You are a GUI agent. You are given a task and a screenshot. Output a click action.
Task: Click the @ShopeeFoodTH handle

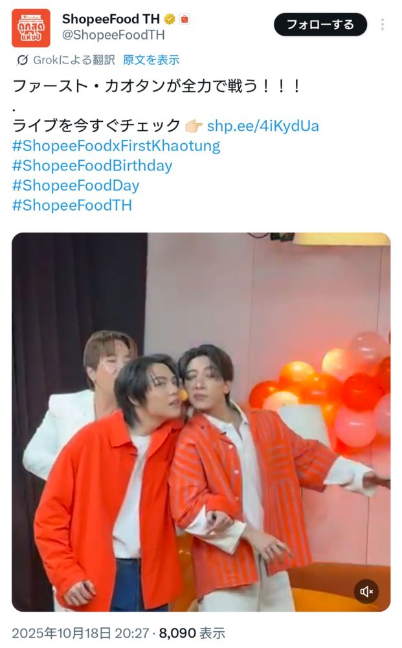tap(113, 35)
